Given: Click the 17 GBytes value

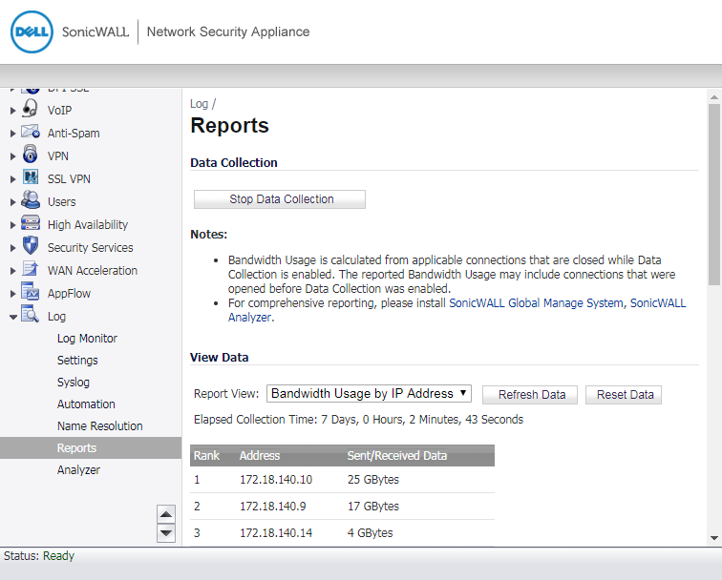Looking at the screenshot, I should [x=373, y=507].
